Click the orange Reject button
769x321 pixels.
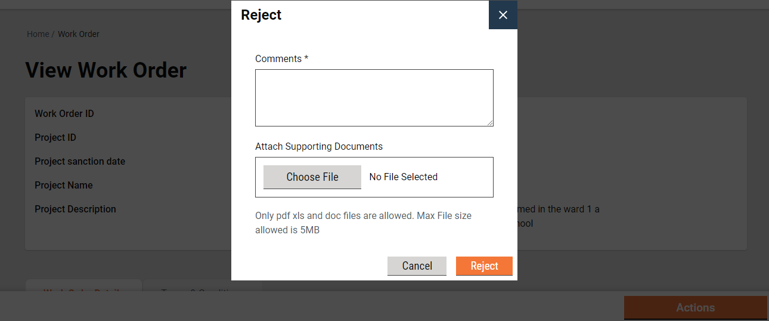pos(484,266)
